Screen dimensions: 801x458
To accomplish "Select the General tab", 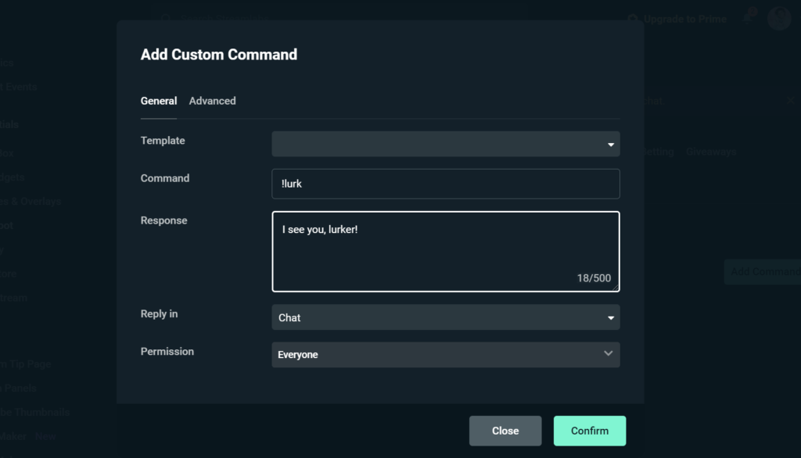I will [x=159, y=101].
